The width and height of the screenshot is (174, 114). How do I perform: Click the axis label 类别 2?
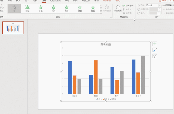click(x=96, y=96)
